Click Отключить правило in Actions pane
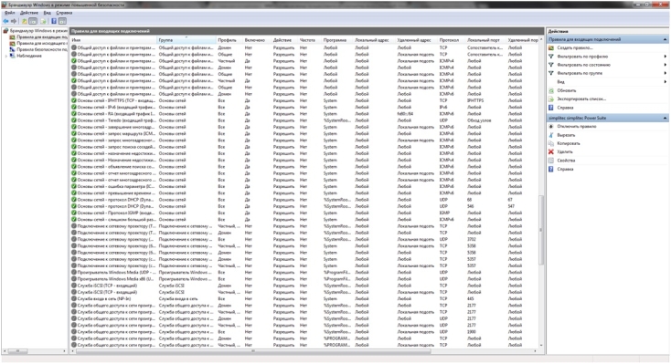The height and width of the screenshot is (364, 671). pyautogui.click(x=577, y=127)
